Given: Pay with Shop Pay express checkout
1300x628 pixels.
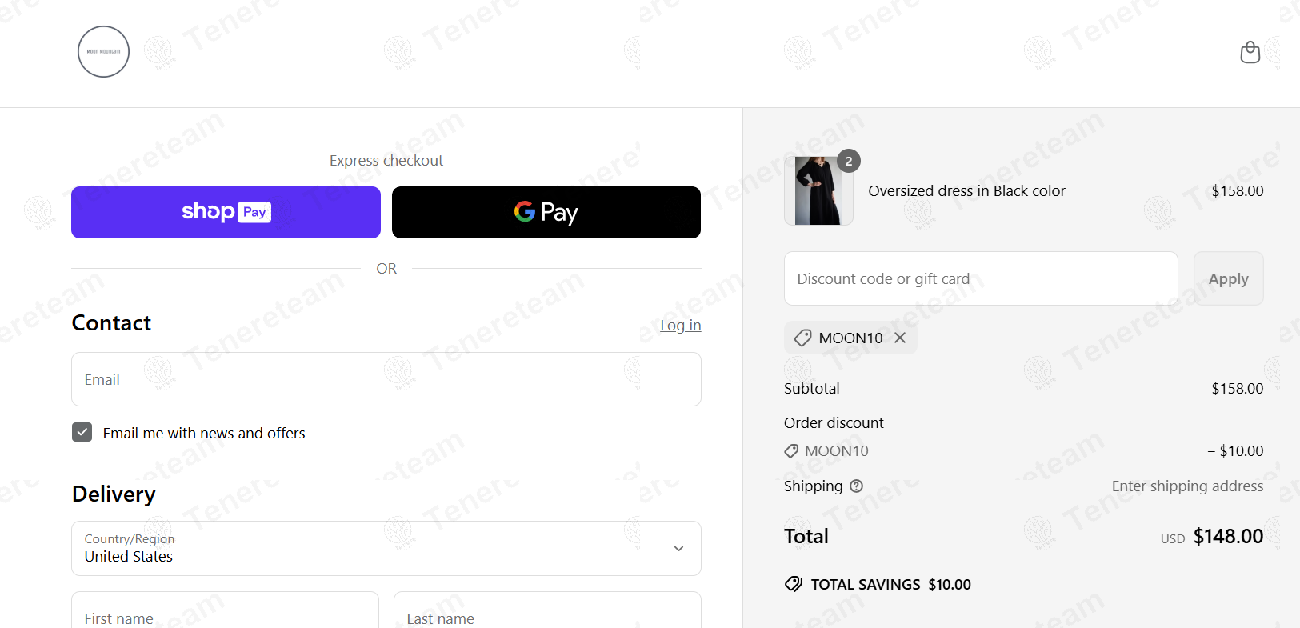Looking at the screenshot, I should pyautogui.click(x=226, y=212).
